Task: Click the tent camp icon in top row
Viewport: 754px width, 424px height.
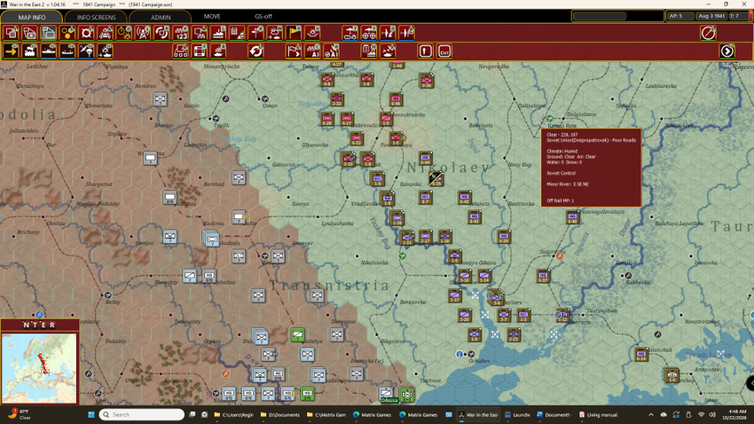Action: [x=106, y=33]
